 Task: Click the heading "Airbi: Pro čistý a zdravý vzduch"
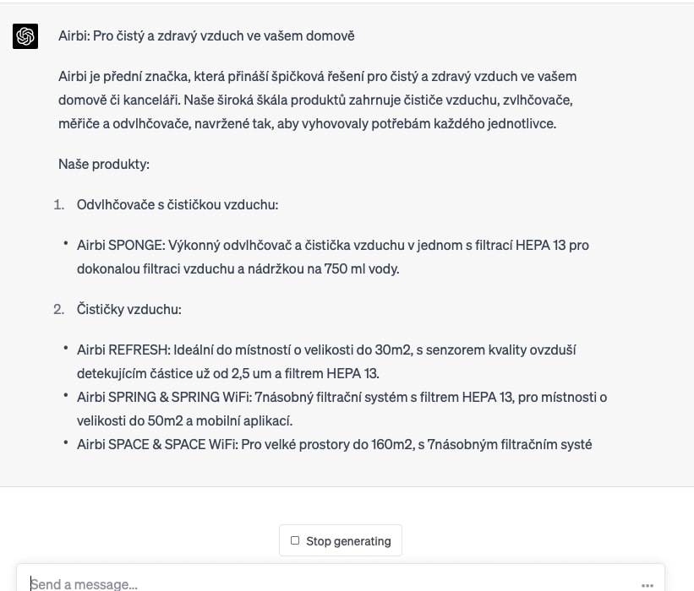coord(206,36)
